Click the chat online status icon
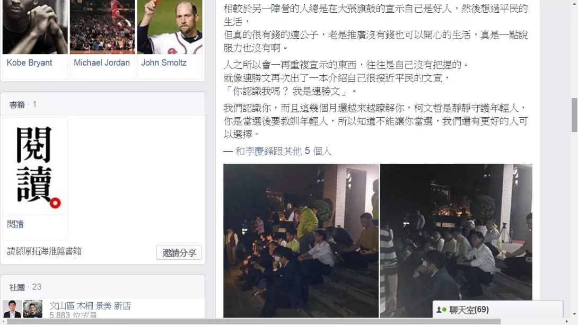Image resolution: width=578 pixels, height=325 pixels. [x=441, y=310]
